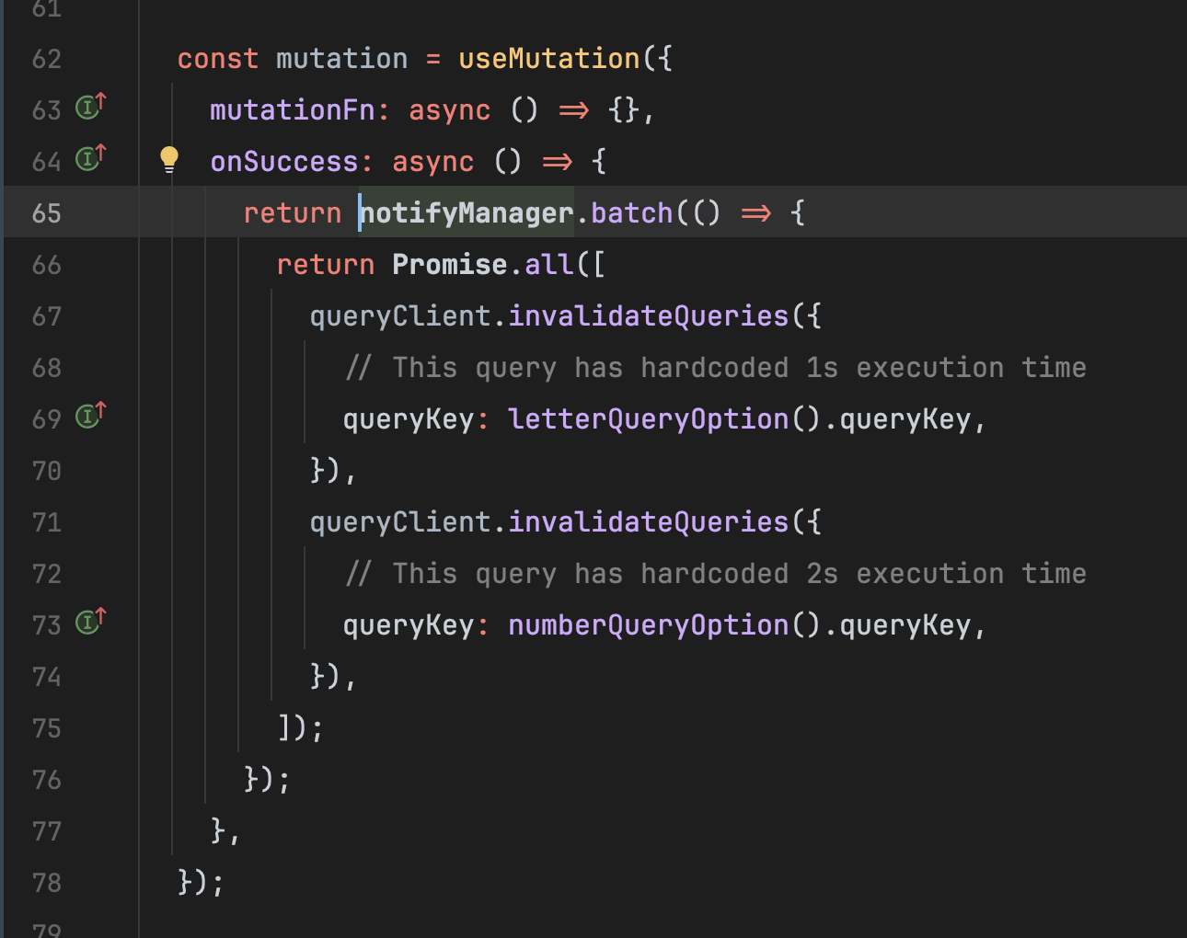This screenshot has height=938, width=1187.
Task: Click the const keyword on line 62
Action: pos(218,59)
